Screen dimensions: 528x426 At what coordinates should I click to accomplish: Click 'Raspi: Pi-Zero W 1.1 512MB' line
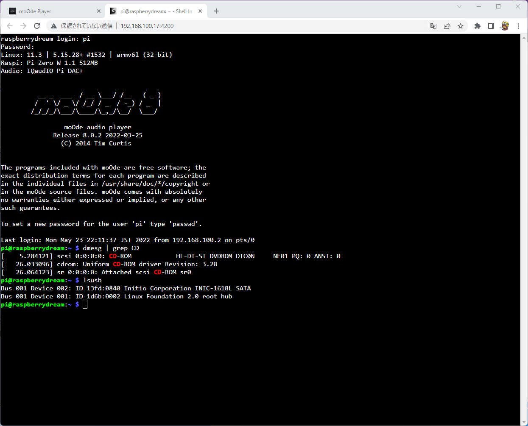[49, 63]
